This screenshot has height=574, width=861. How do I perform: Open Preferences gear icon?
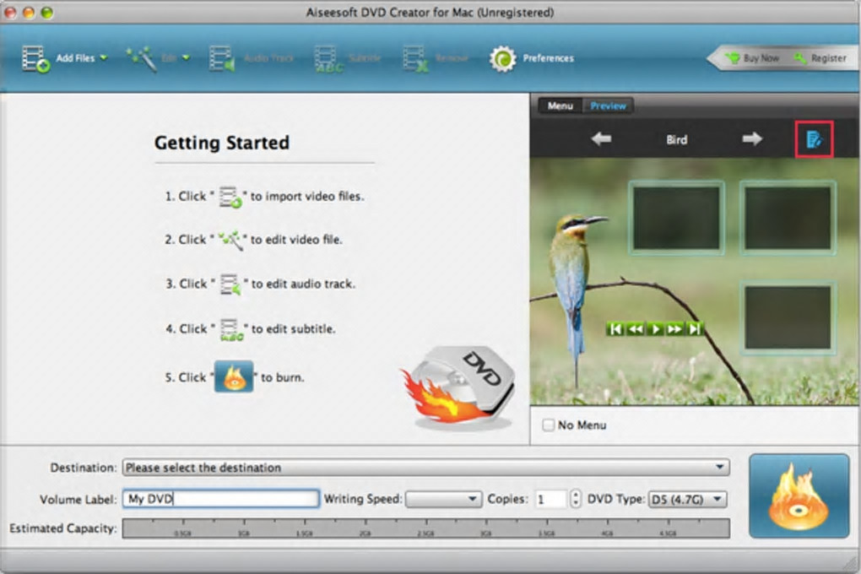tap(502, 59)
